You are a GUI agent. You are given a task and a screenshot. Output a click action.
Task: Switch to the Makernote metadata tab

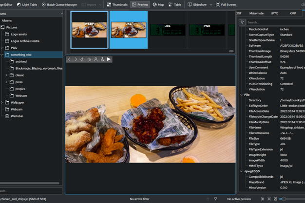[x=256, y=13]
